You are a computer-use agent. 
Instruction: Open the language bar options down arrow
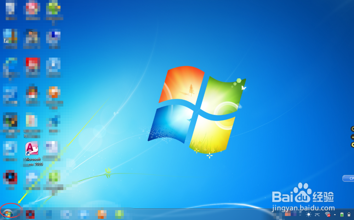(300, 215)
